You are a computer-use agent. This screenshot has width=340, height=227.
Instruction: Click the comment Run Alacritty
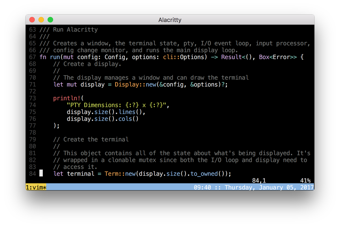coord(75,29)
